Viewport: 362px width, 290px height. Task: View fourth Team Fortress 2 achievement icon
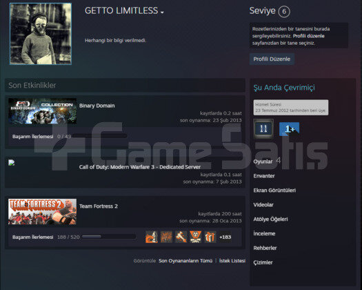(x=196, y=237)
